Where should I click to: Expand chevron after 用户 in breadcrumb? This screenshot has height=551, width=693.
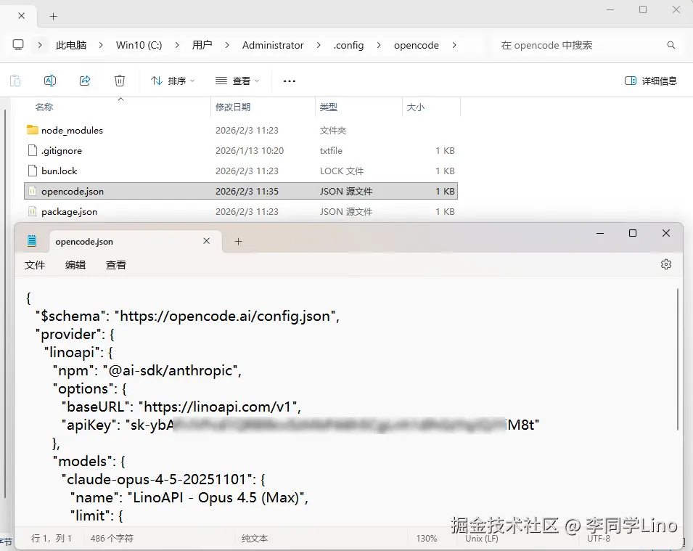[x=226, y=45]
